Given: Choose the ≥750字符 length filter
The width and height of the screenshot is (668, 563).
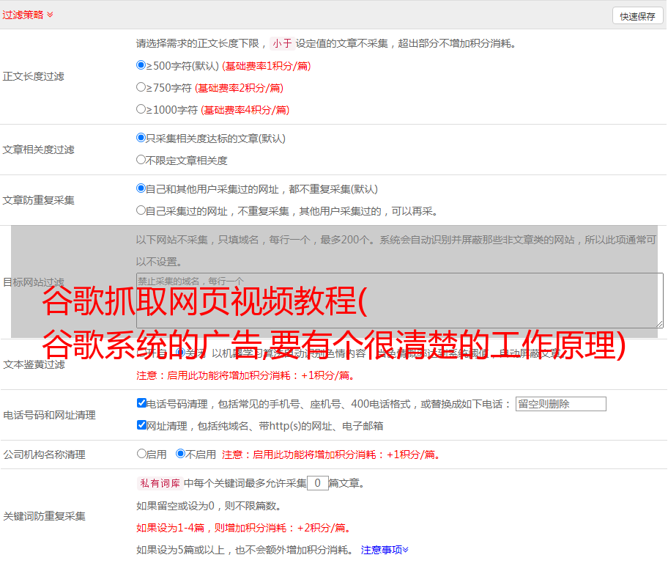Looking at the screenshot, I should pos(141,87).
